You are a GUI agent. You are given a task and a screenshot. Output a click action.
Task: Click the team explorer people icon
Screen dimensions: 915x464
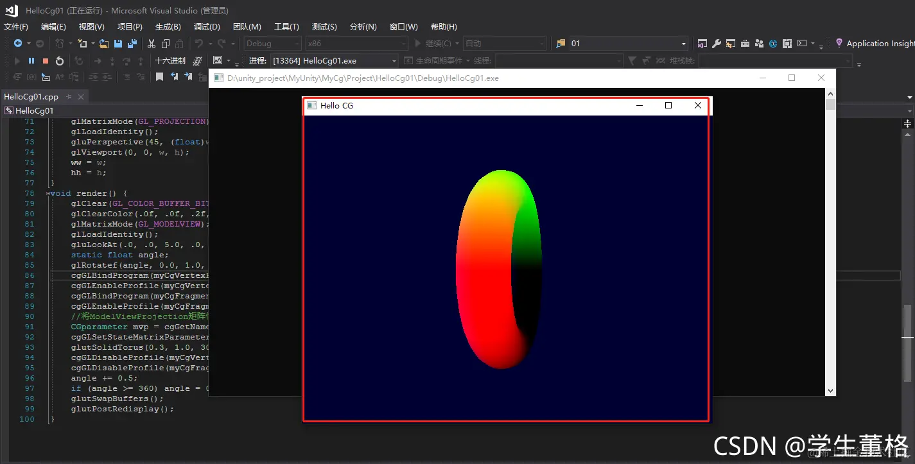point(759,44)
